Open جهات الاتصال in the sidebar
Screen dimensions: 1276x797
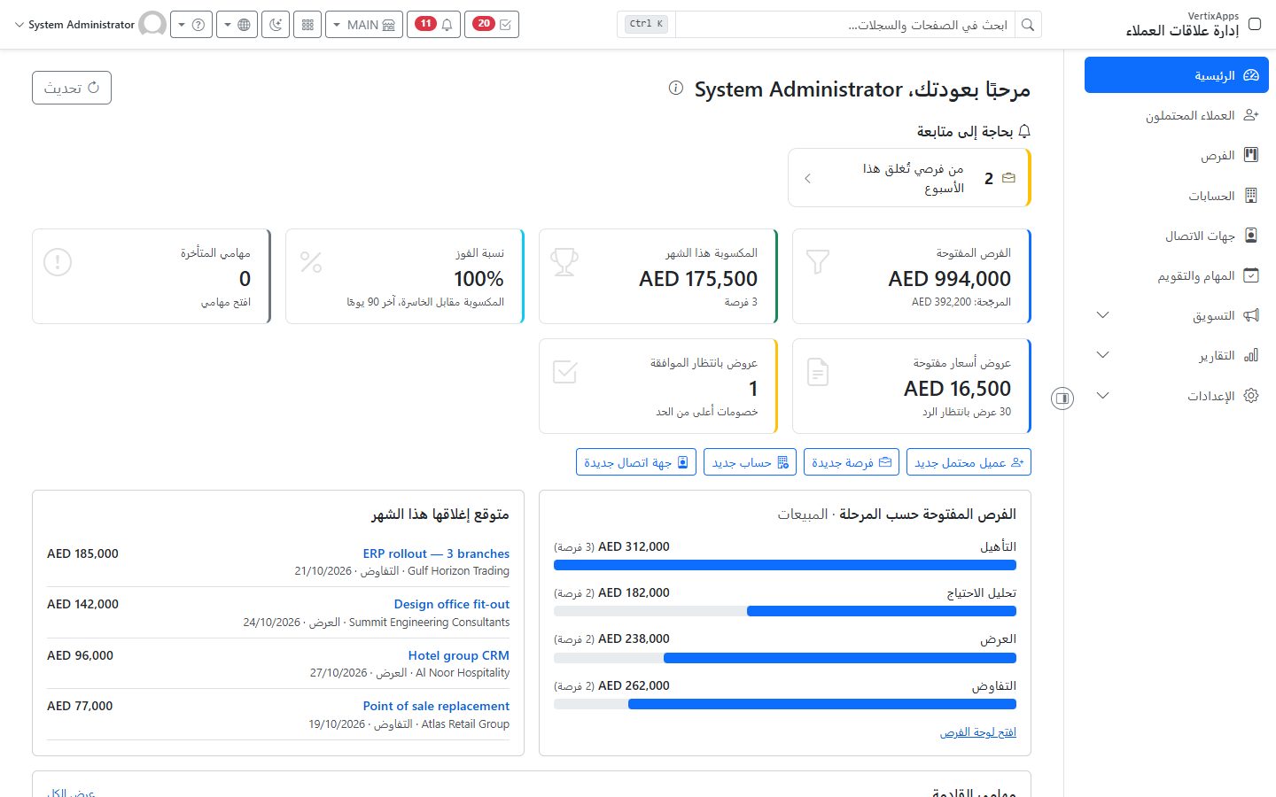[x=1177, y=236]
